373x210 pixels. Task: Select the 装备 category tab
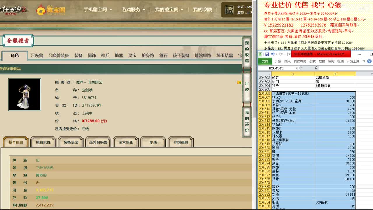pos(78,55)
